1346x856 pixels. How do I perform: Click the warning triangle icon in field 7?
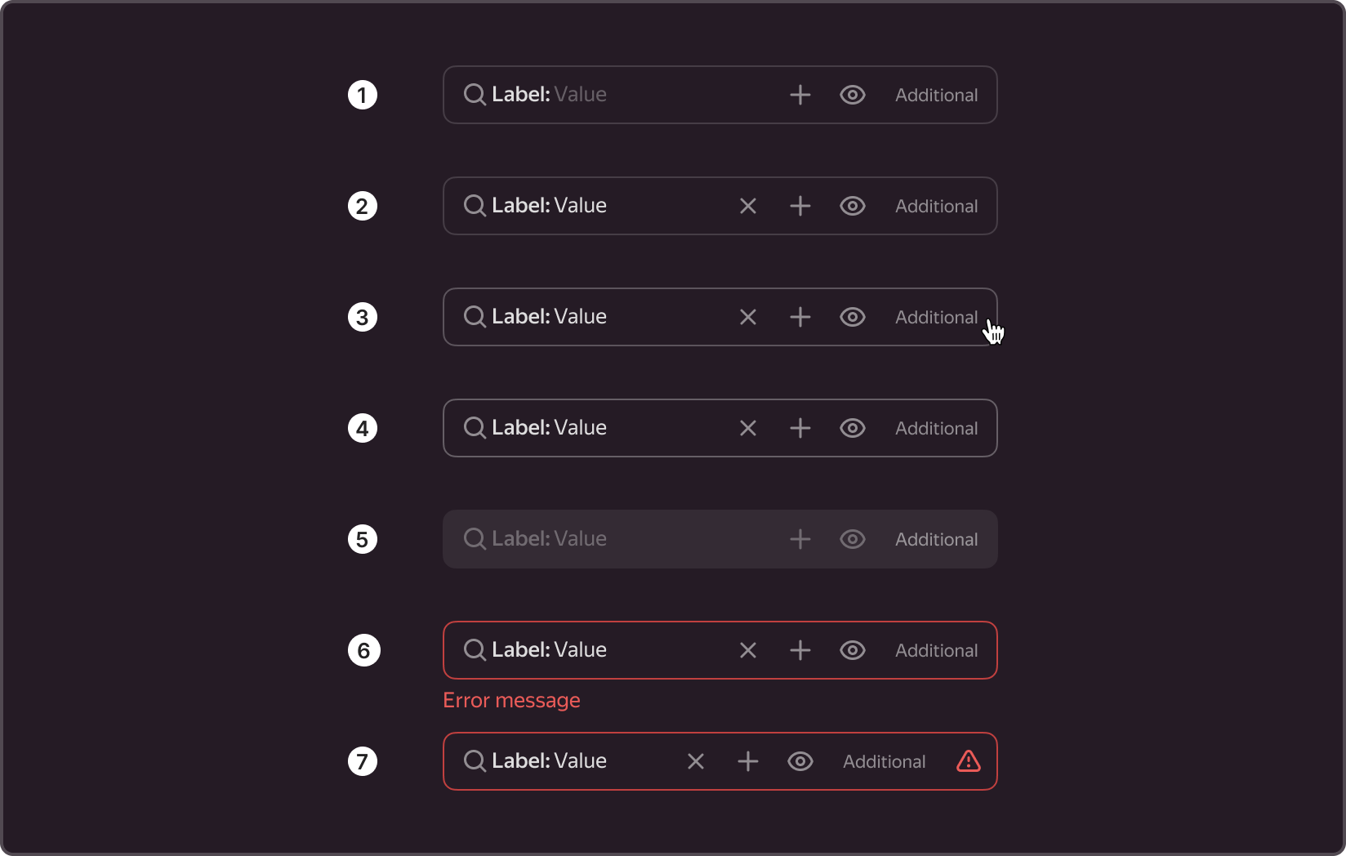tap(969, 761)
